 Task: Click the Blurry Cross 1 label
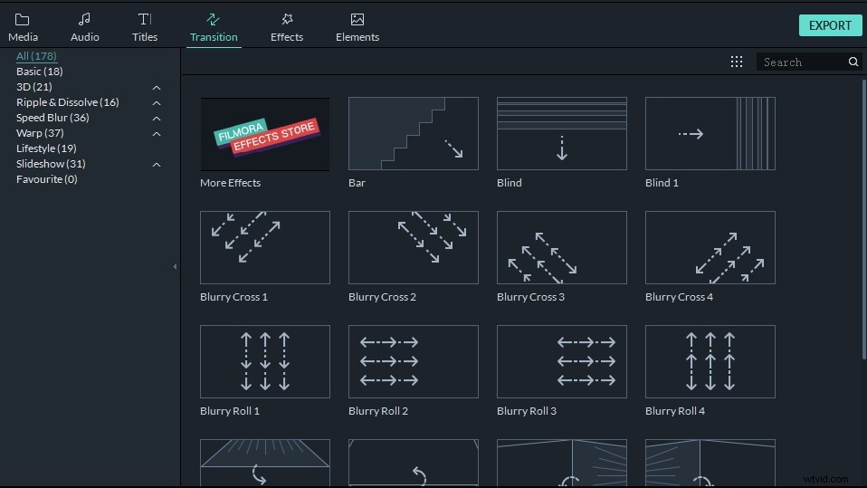233,297
